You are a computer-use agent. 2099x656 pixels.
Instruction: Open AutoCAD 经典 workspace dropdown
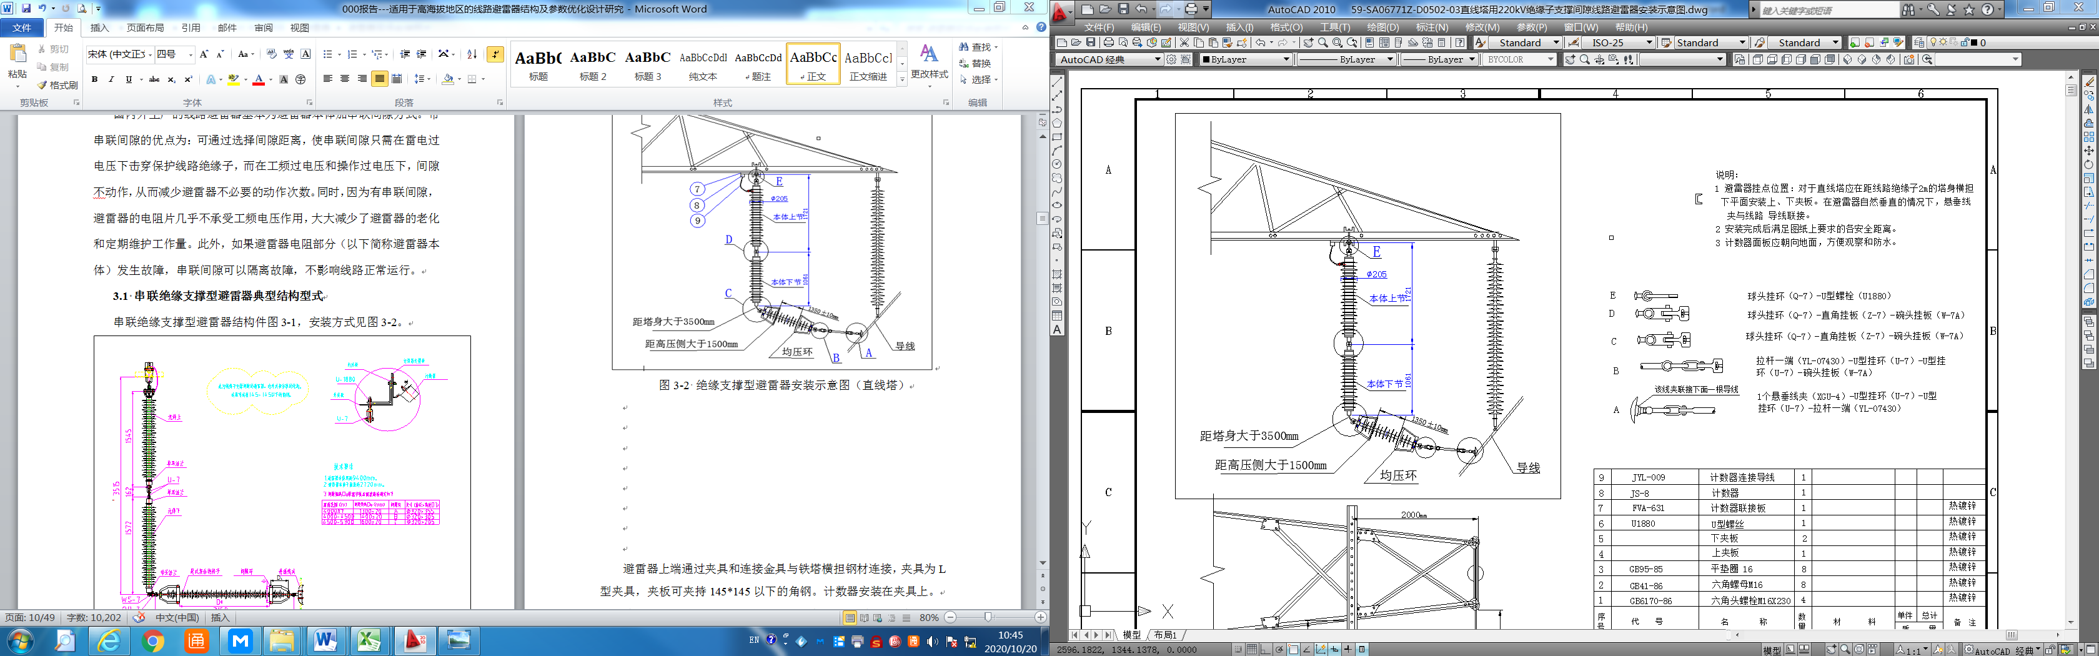1109,59
